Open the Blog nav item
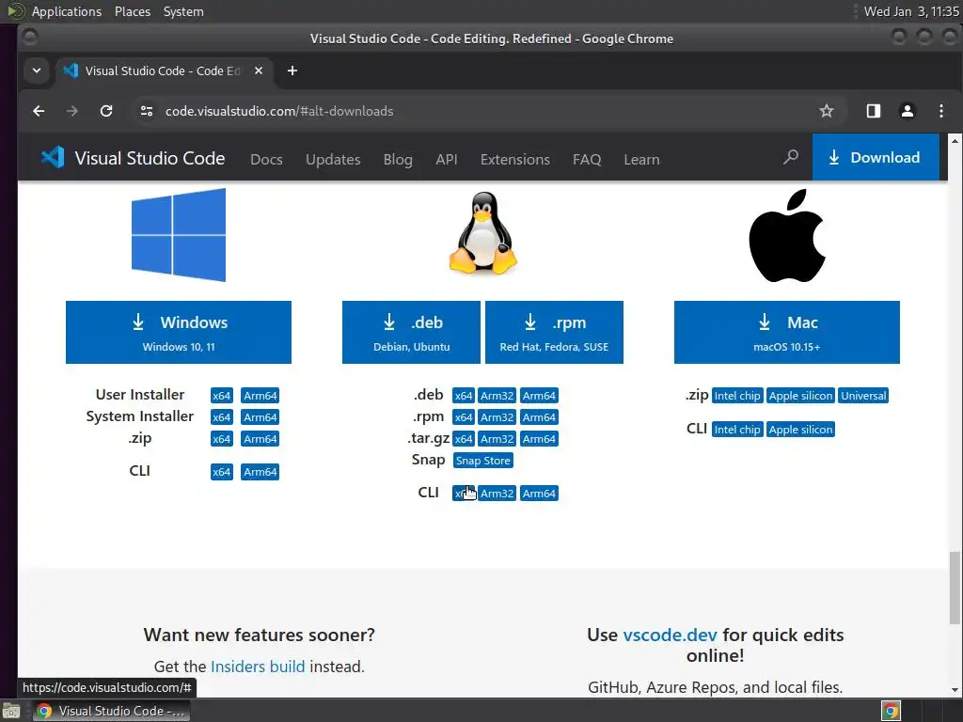 click(x=398, y=159)
